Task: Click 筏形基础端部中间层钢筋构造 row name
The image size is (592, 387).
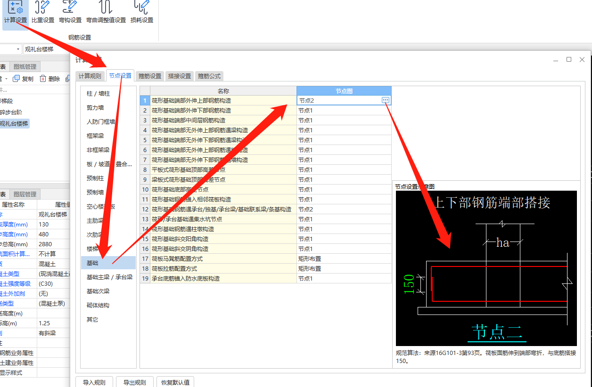Action: (223, 120)
